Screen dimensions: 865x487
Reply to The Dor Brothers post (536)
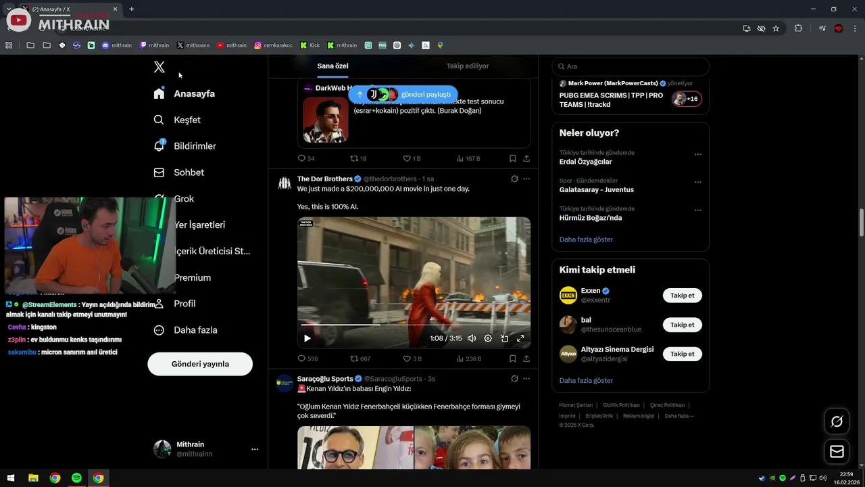coord(307,358)
